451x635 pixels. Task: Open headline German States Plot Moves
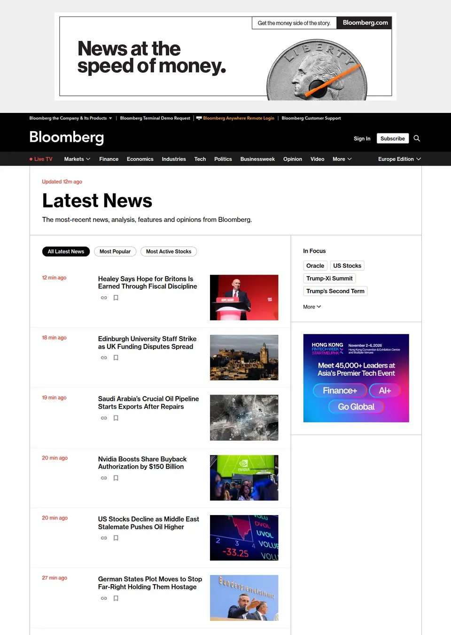point(150,583)
